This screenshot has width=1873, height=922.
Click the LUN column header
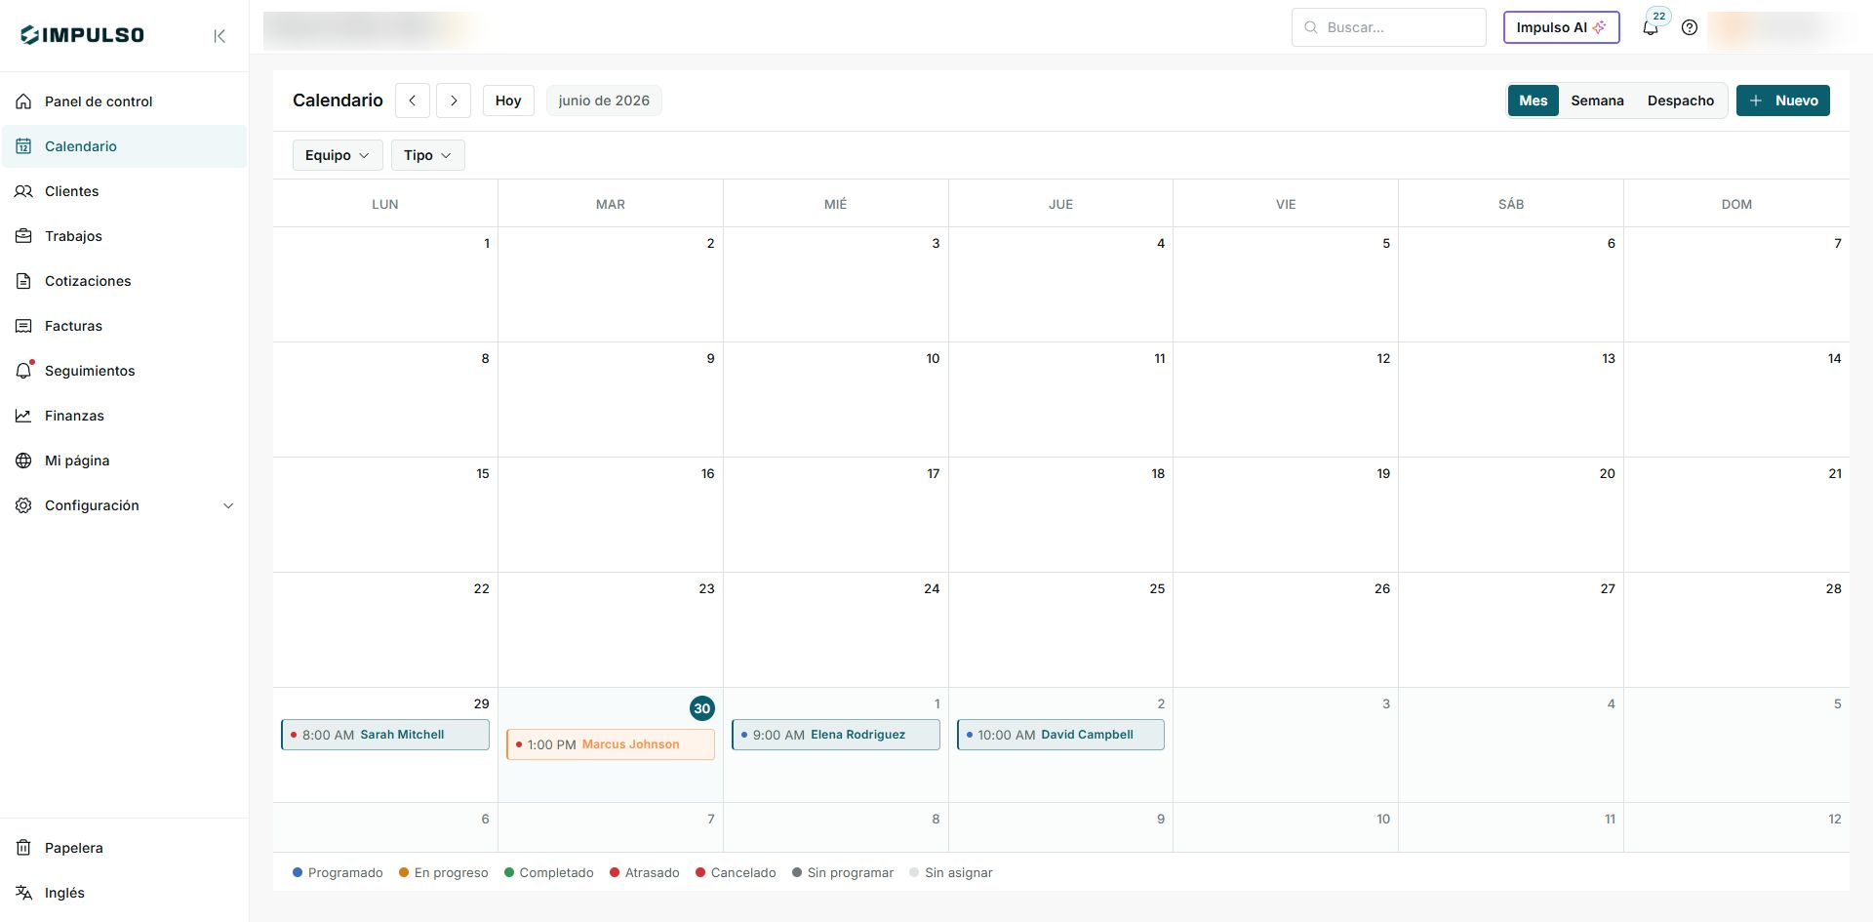click(x=385, y=204)
